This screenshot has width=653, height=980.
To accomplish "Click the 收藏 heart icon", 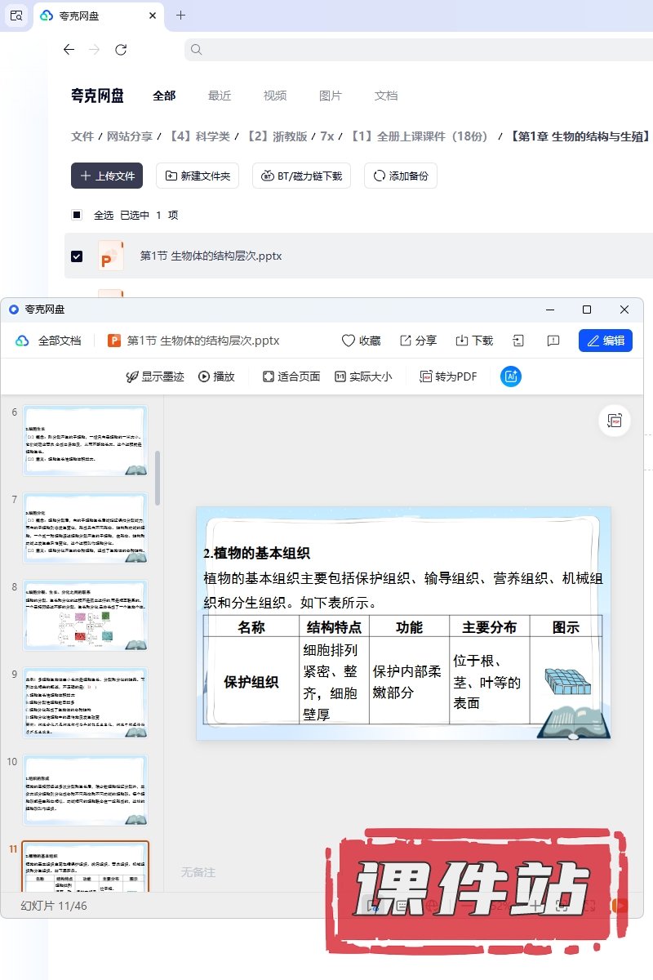I will [x=349, y=341].
